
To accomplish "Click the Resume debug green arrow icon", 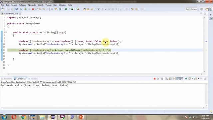I will tap(26, 9).
